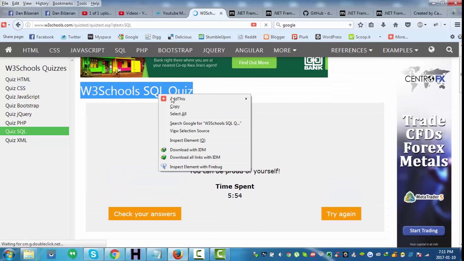
Task: Expand the MORE dropdown in navbar
Action: click(285, 50)
